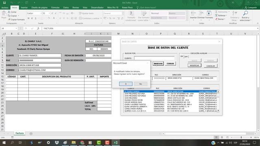Click the Insertar cells icon
This screenshot has width=260, height=146.
[x=193, y=13]
